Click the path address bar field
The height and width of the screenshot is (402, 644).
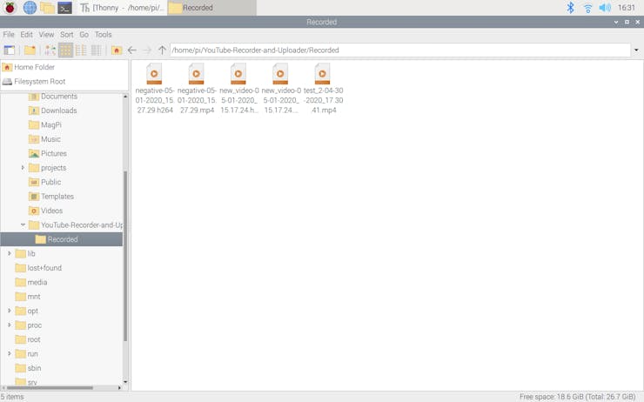click(x=400, y=50)
